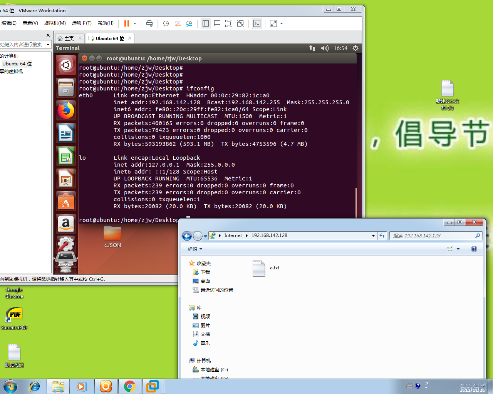Screen dimensions: 493x394
Task: Open the library search field dropdown arrow
Action: click(x=48, y=45)
